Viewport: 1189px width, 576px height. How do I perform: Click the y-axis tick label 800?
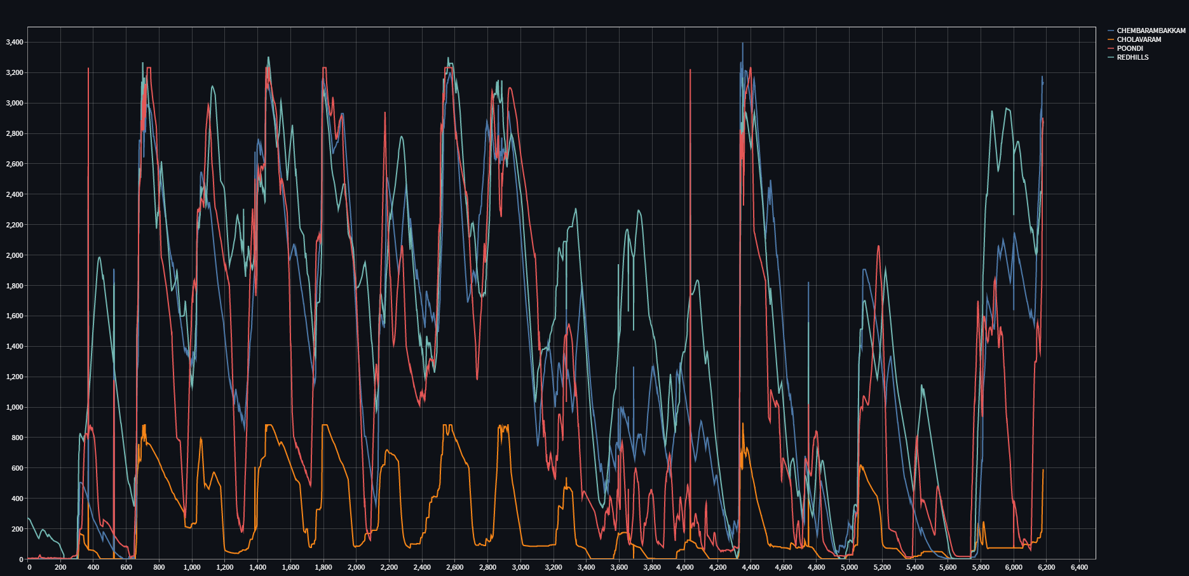(x=17, y=438)
